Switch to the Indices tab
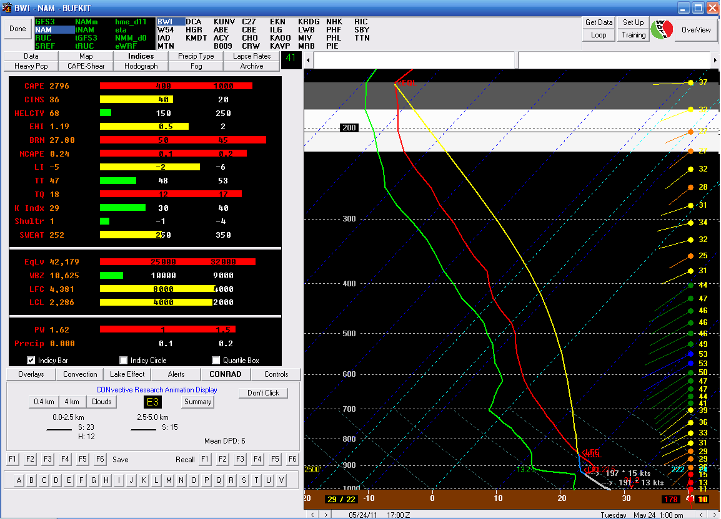Screen dimensions: 721x519 tap(141, 56)
